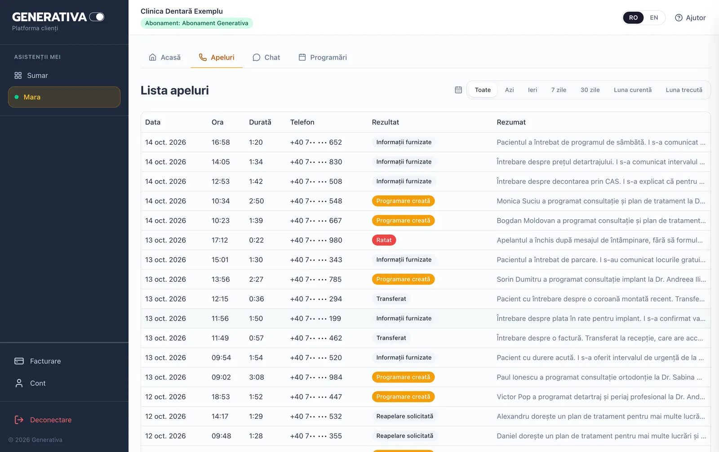The height and width of the screenshot is (452, 719).
Task: Click the Ajutor help circle icon
Action: click(x=679, y=18)
